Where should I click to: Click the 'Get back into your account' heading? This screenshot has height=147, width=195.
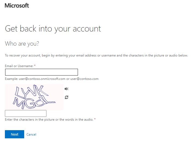53,29
